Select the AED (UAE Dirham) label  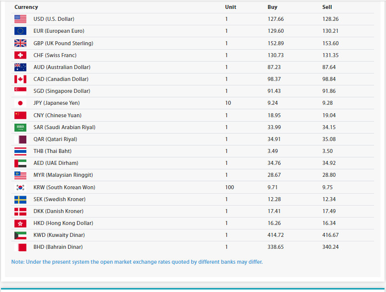[56, 163]
